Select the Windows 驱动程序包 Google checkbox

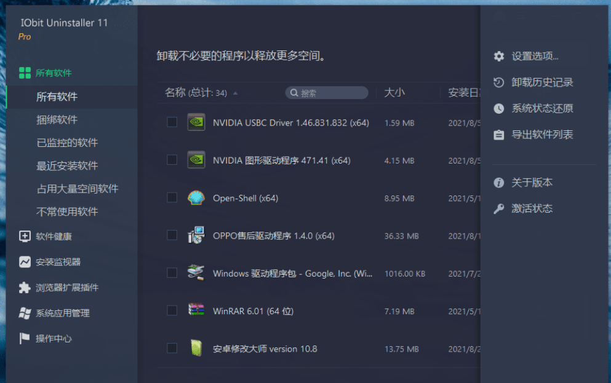[x=172, y=273]
